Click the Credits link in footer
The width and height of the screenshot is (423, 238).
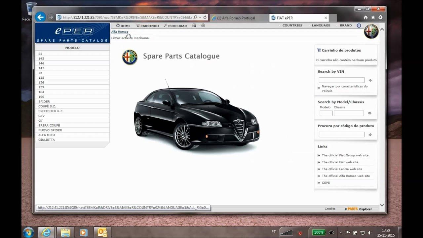pos(330,209)
